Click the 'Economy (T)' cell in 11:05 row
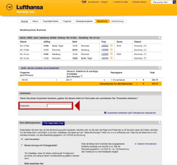 (140, 54)
